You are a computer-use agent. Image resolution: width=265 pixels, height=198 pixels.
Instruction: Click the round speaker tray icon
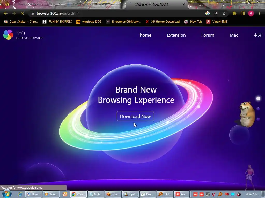tap(239, 194)
